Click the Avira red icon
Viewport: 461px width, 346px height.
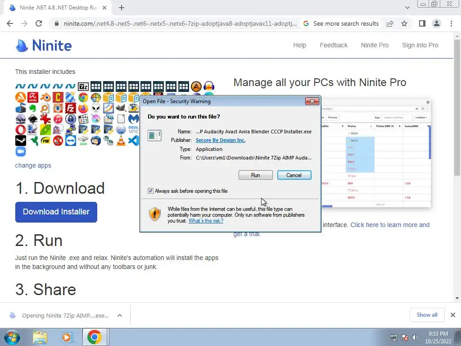pyautogui.click(x=33, y=97)
